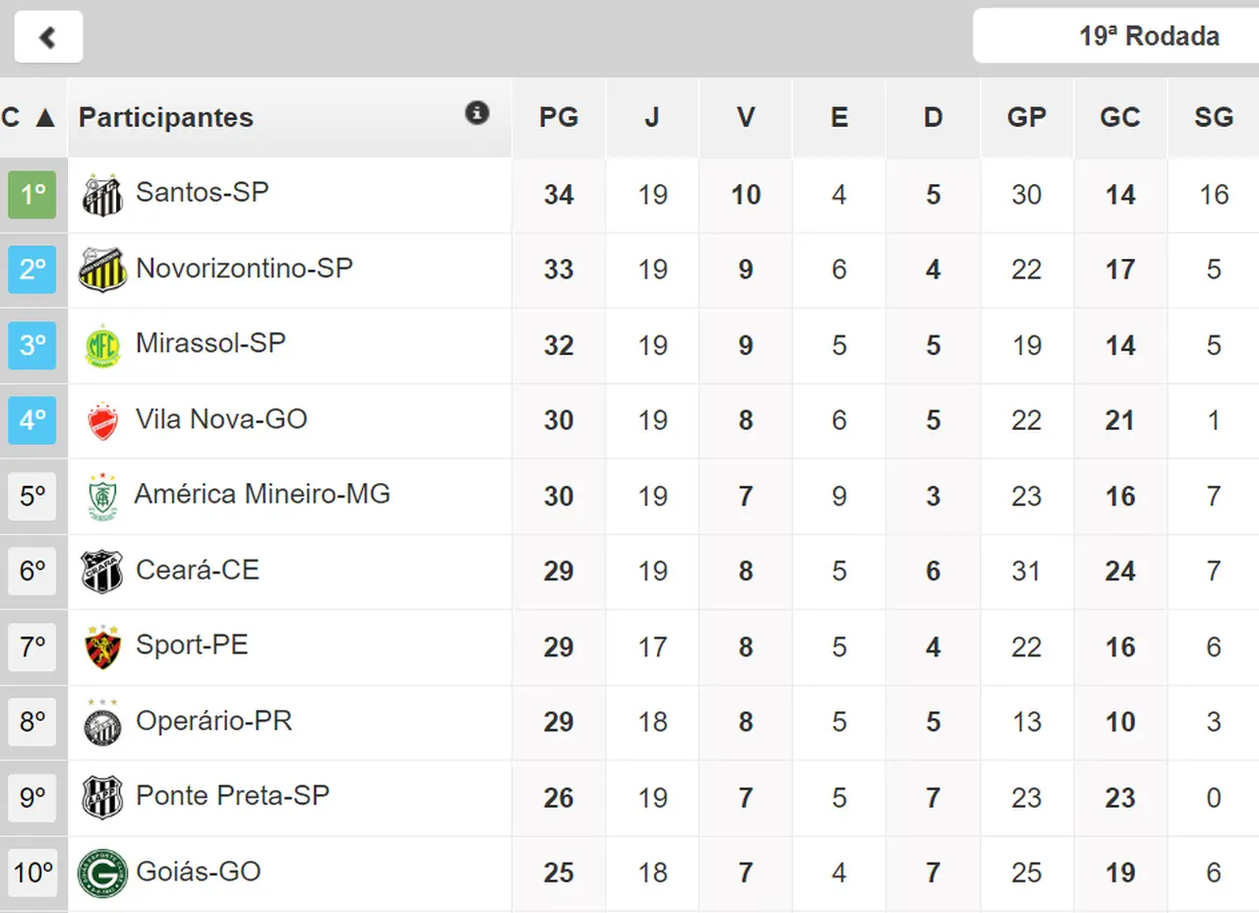The width and height of the screenshot is (1259, 913).
Task: Click the Santos-SP team crest
Action: point(102,195)
